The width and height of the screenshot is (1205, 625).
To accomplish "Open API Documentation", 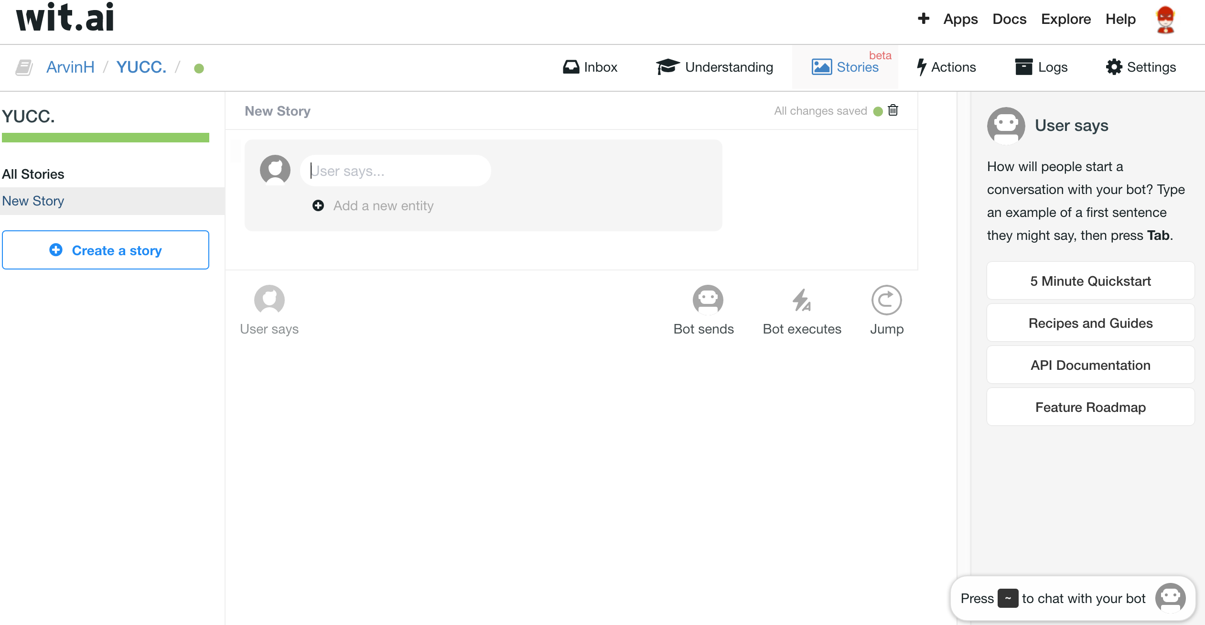I will click(1090, 365).
